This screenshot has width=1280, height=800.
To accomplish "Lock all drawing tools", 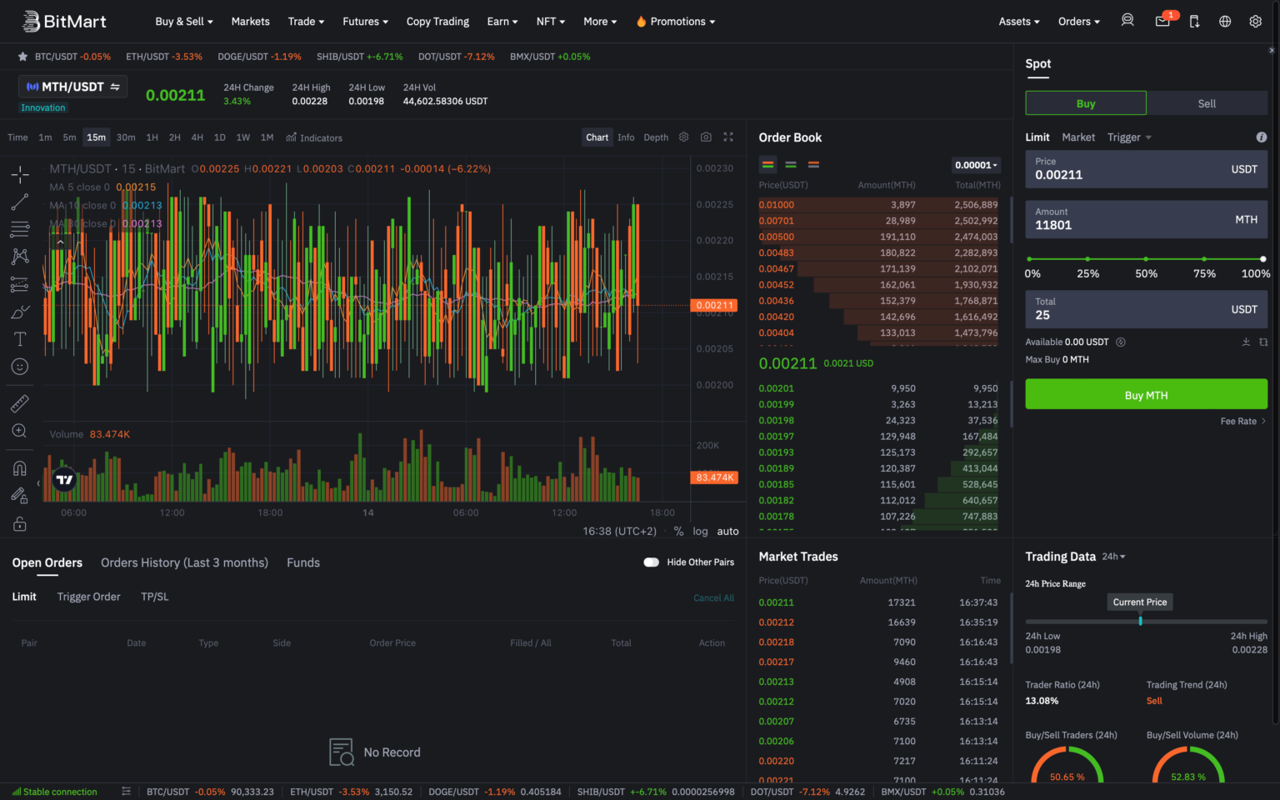I will [20, 523].
